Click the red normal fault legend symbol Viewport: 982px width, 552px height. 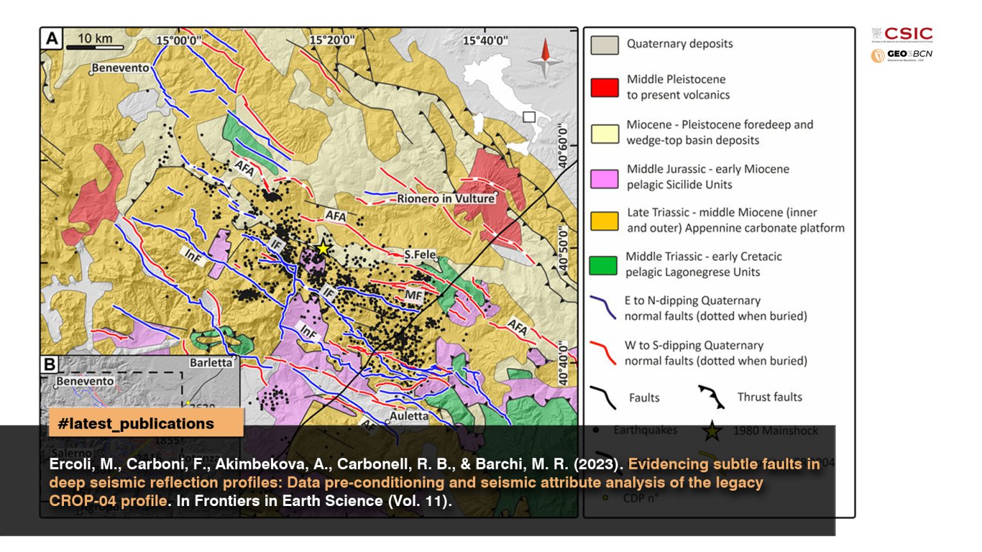tap(603, 353)
